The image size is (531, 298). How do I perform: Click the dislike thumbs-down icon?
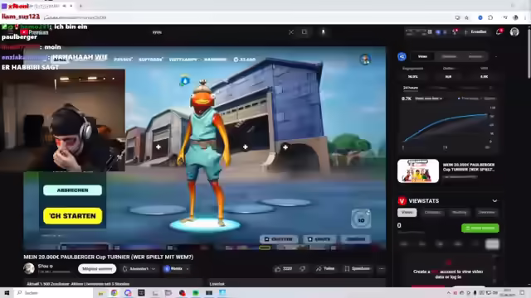pos(302,268)
